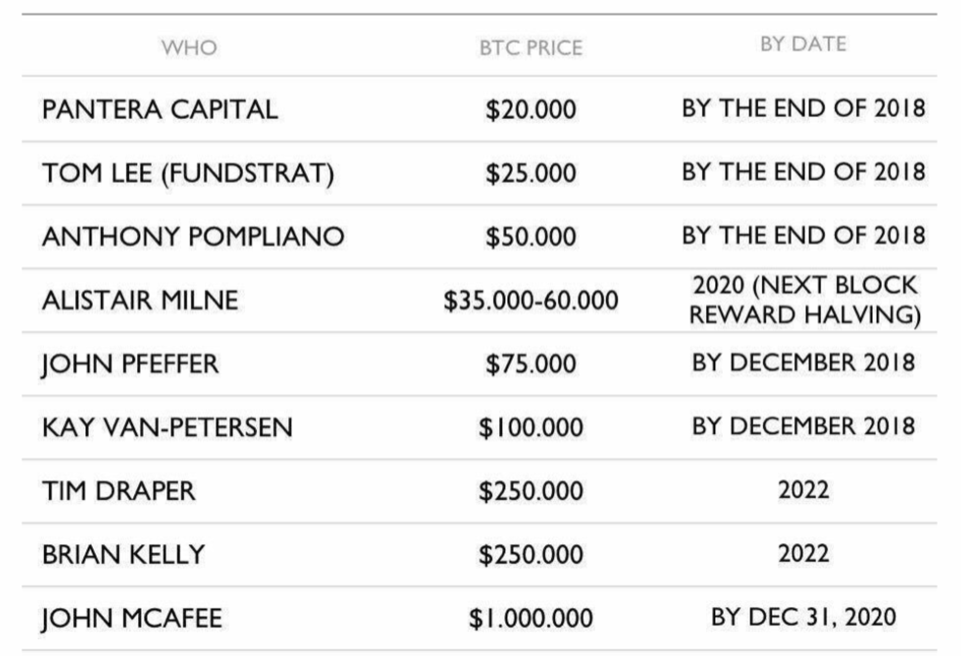Click the JOHN MCAFEE name cell
Image resolution: width=961 pixels, height=656 pixels.
tap(132, 619)
